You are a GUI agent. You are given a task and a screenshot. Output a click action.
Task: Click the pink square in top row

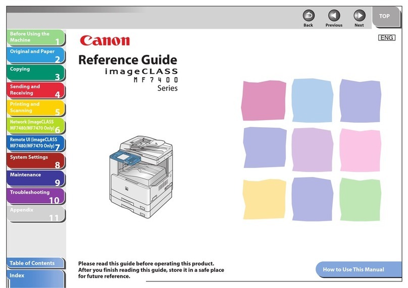(264, 100)
